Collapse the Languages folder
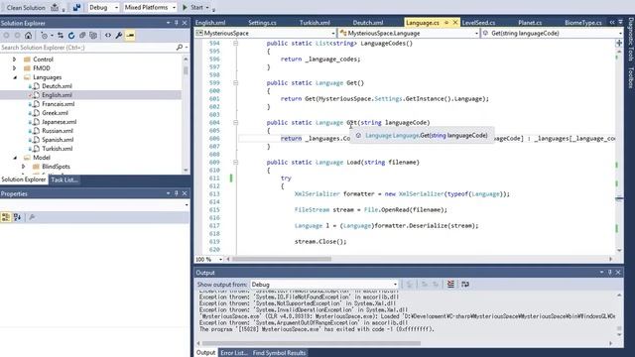This screenshot has width=635, height=357. coord(15,77)
